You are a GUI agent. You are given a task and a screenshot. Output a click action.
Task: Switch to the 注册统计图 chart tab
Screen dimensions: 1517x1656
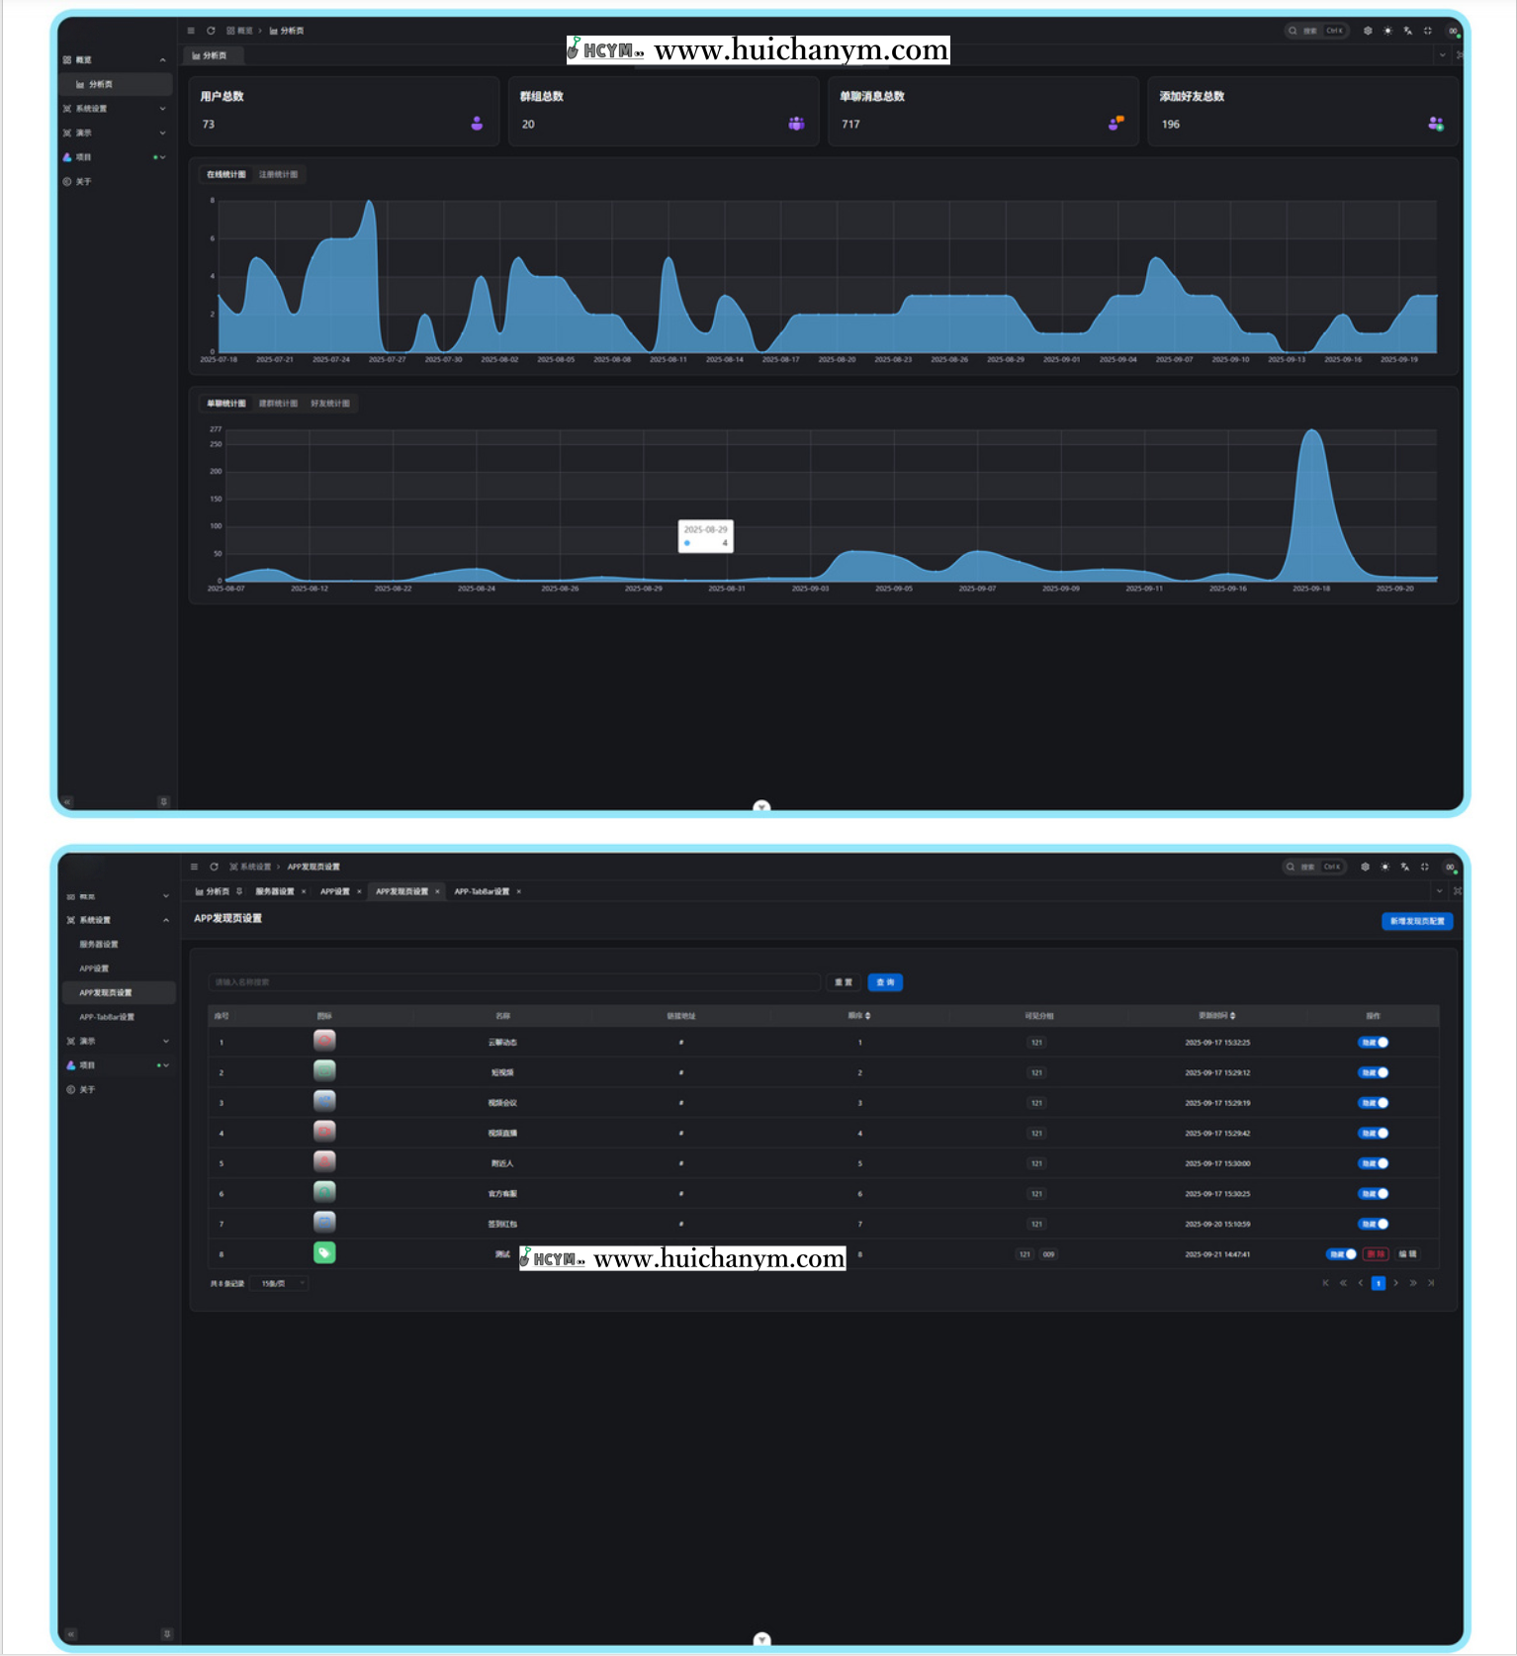pos(278,174)
